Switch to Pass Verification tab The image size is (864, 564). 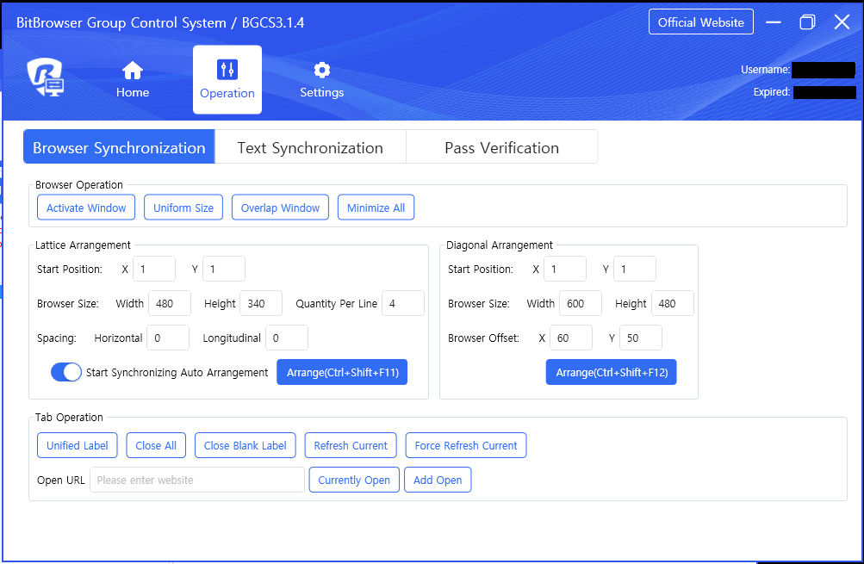tap(502, 147)
